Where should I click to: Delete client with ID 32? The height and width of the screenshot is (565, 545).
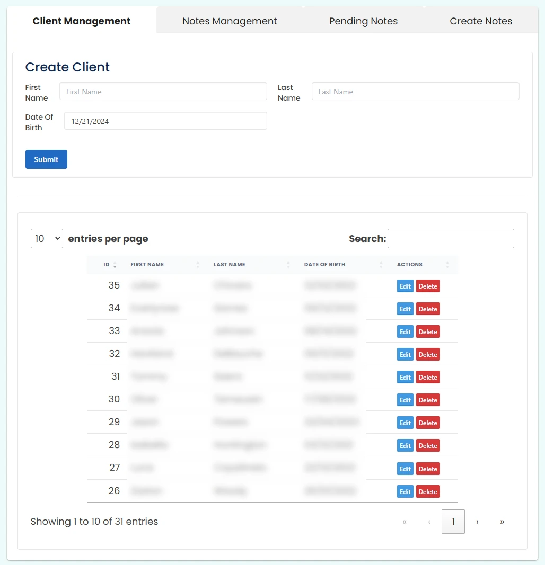pos(428,355)
